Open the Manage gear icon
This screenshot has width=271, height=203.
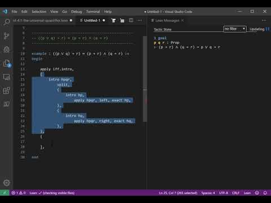coord(6,183)
